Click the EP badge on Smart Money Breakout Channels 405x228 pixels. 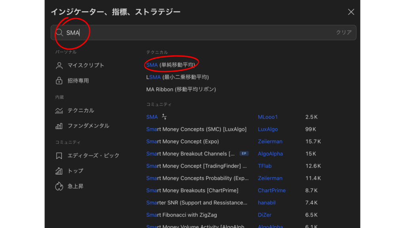click(244, 154)
